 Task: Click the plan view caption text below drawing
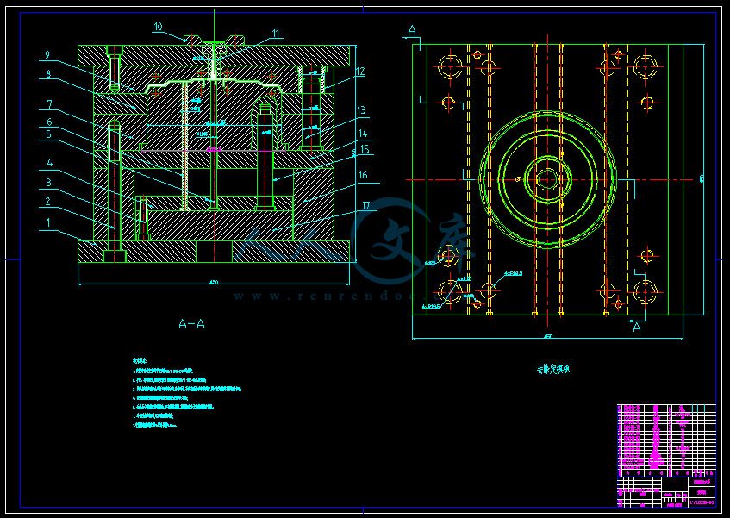click(552, 369)
